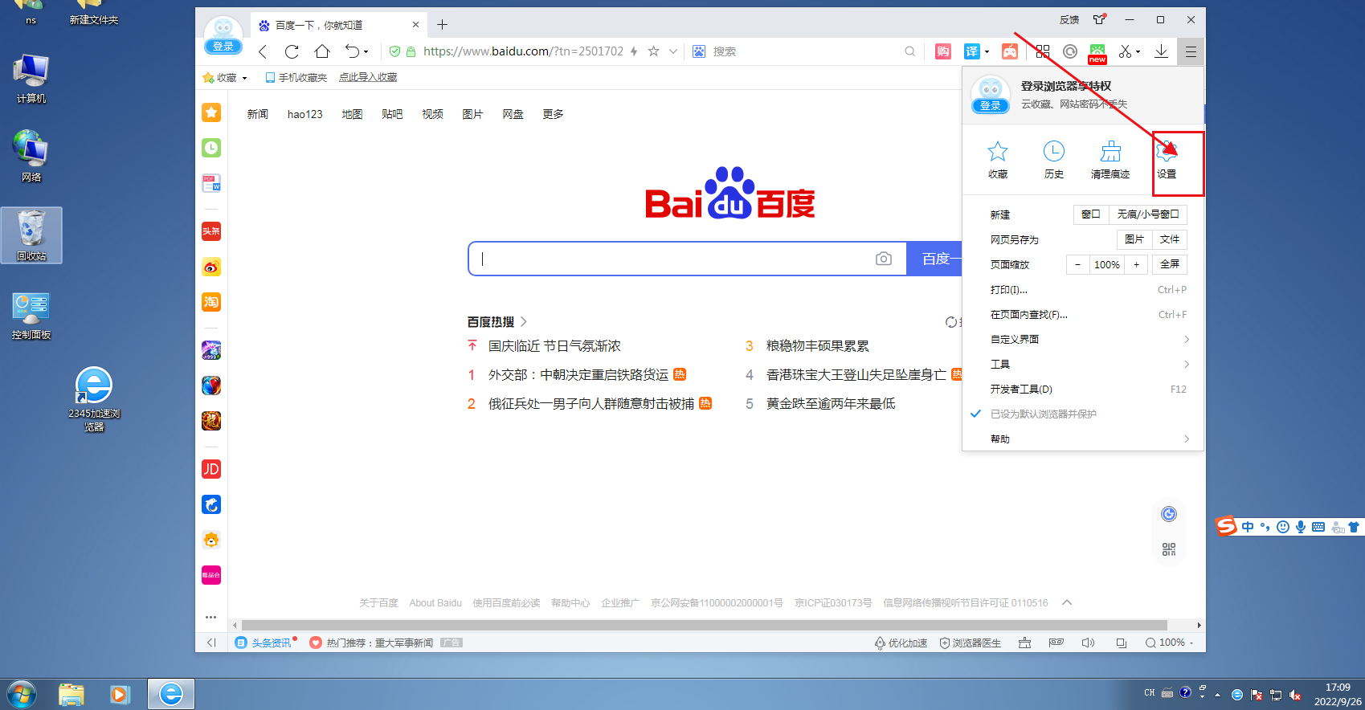This screenshot has height=710, width=1365.
Task: Open the hao123 link
Action: point(305,114)
